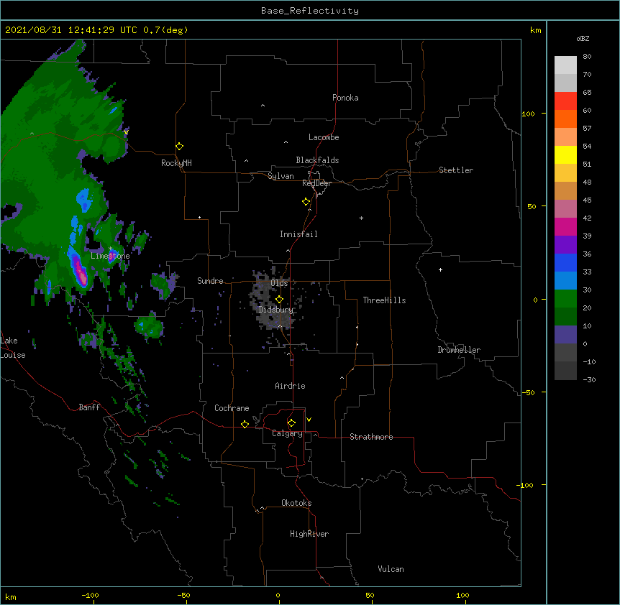Select the Didsbury label
Viewport: 620px width, 605px height.
pyautogui.click(x=275, y=310)
